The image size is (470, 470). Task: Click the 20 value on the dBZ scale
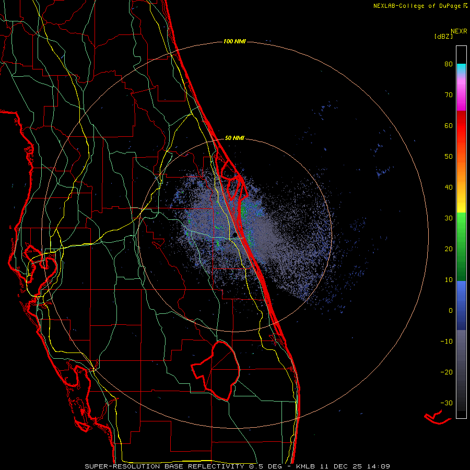coord(449,249)
